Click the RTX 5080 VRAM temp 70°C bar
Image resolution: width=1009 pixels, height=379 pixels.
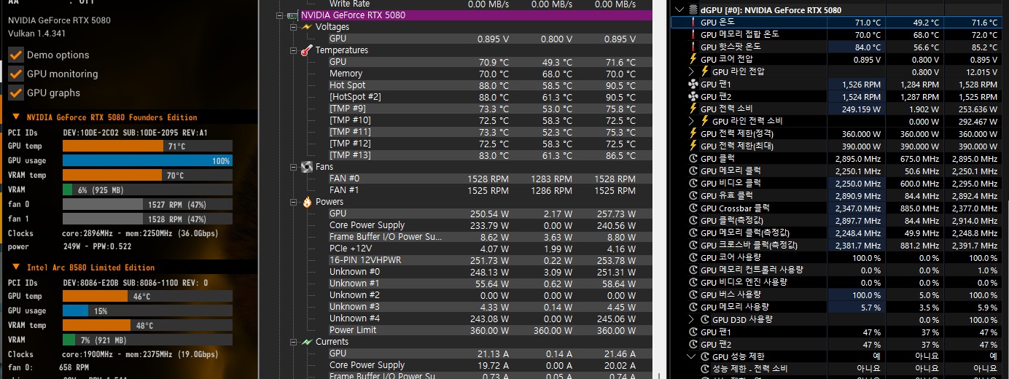click(x=147, y=175)
